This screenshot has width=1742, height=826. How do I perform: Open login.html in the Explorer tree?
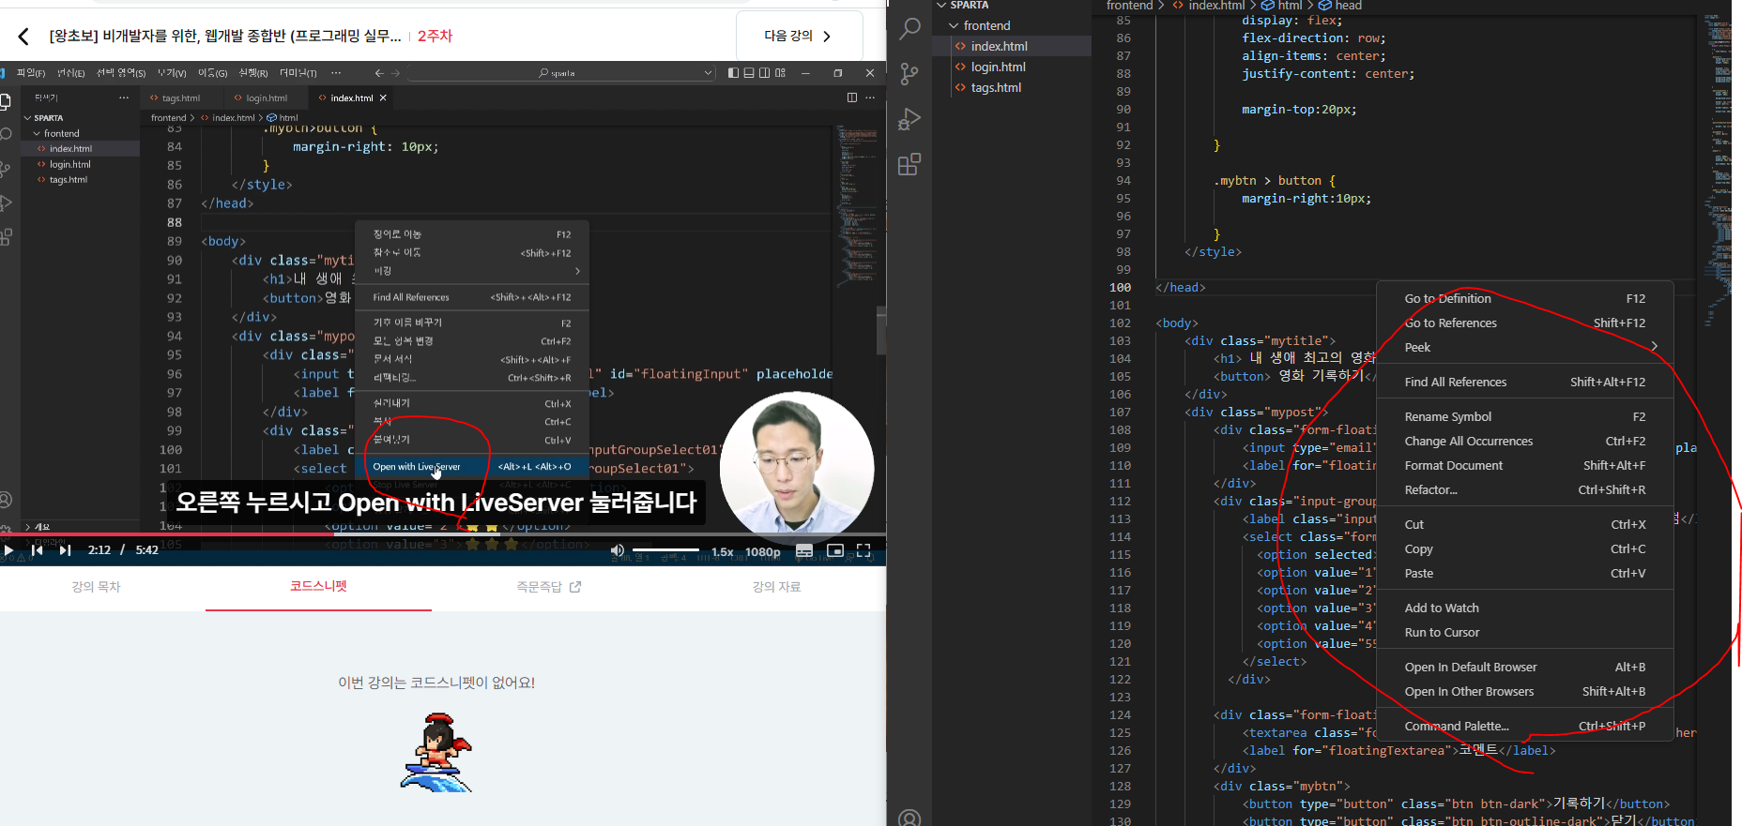(x=998, y=67)
